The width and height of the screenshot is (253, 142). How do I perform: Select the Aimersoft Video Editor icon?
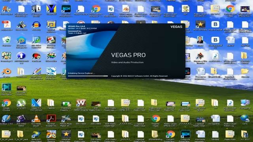[36, 135]
